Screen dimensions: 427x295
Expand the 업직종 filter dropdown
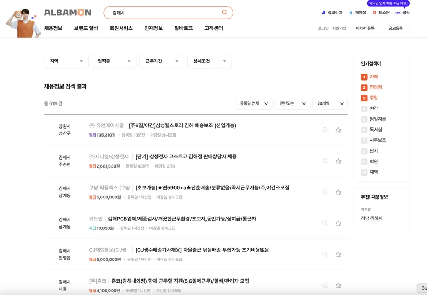pyautogui.click(x=114, y=61)
